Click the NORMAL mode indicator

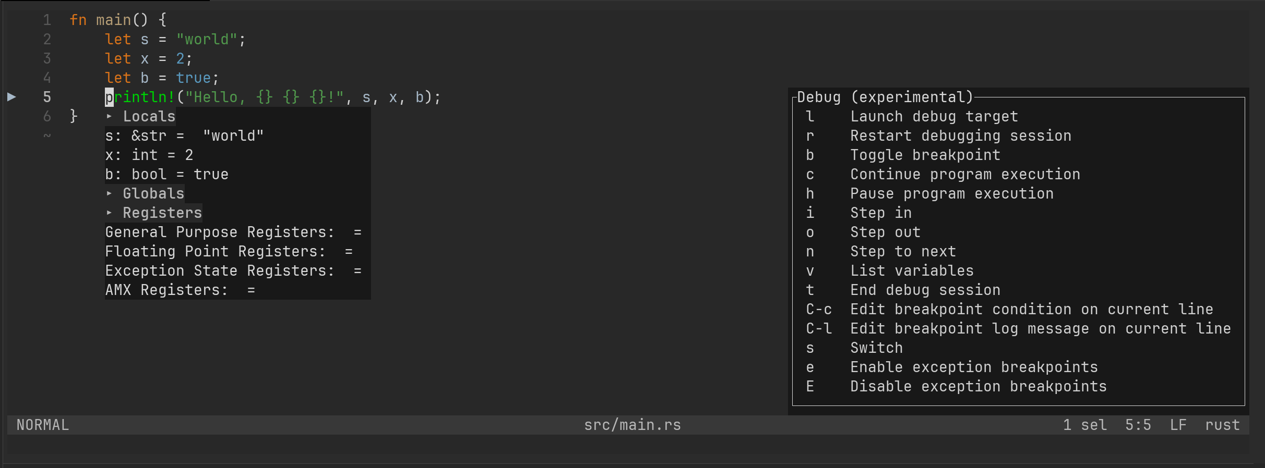42,425
